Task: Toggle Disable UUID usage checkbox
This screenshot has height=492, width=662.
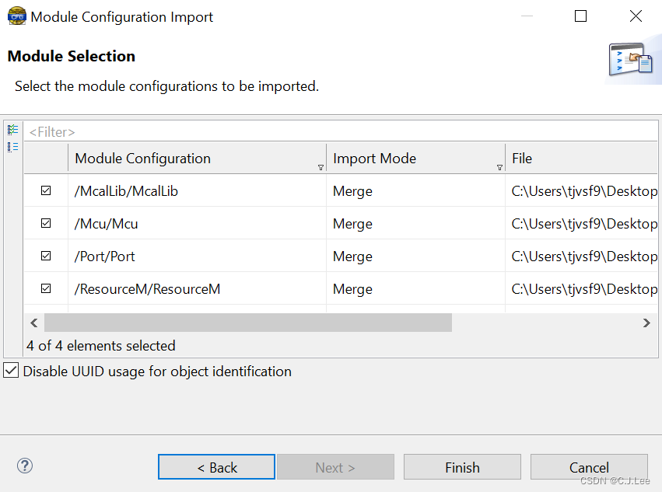Action: coord(11,371)
